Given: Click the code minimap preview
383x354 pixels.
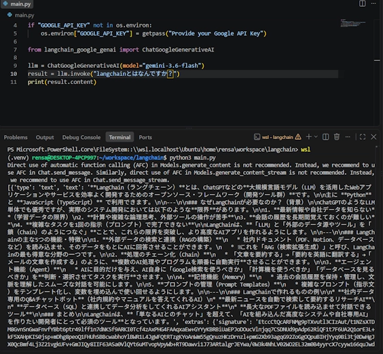Looking at the screenshot, I should pos(353,23).
